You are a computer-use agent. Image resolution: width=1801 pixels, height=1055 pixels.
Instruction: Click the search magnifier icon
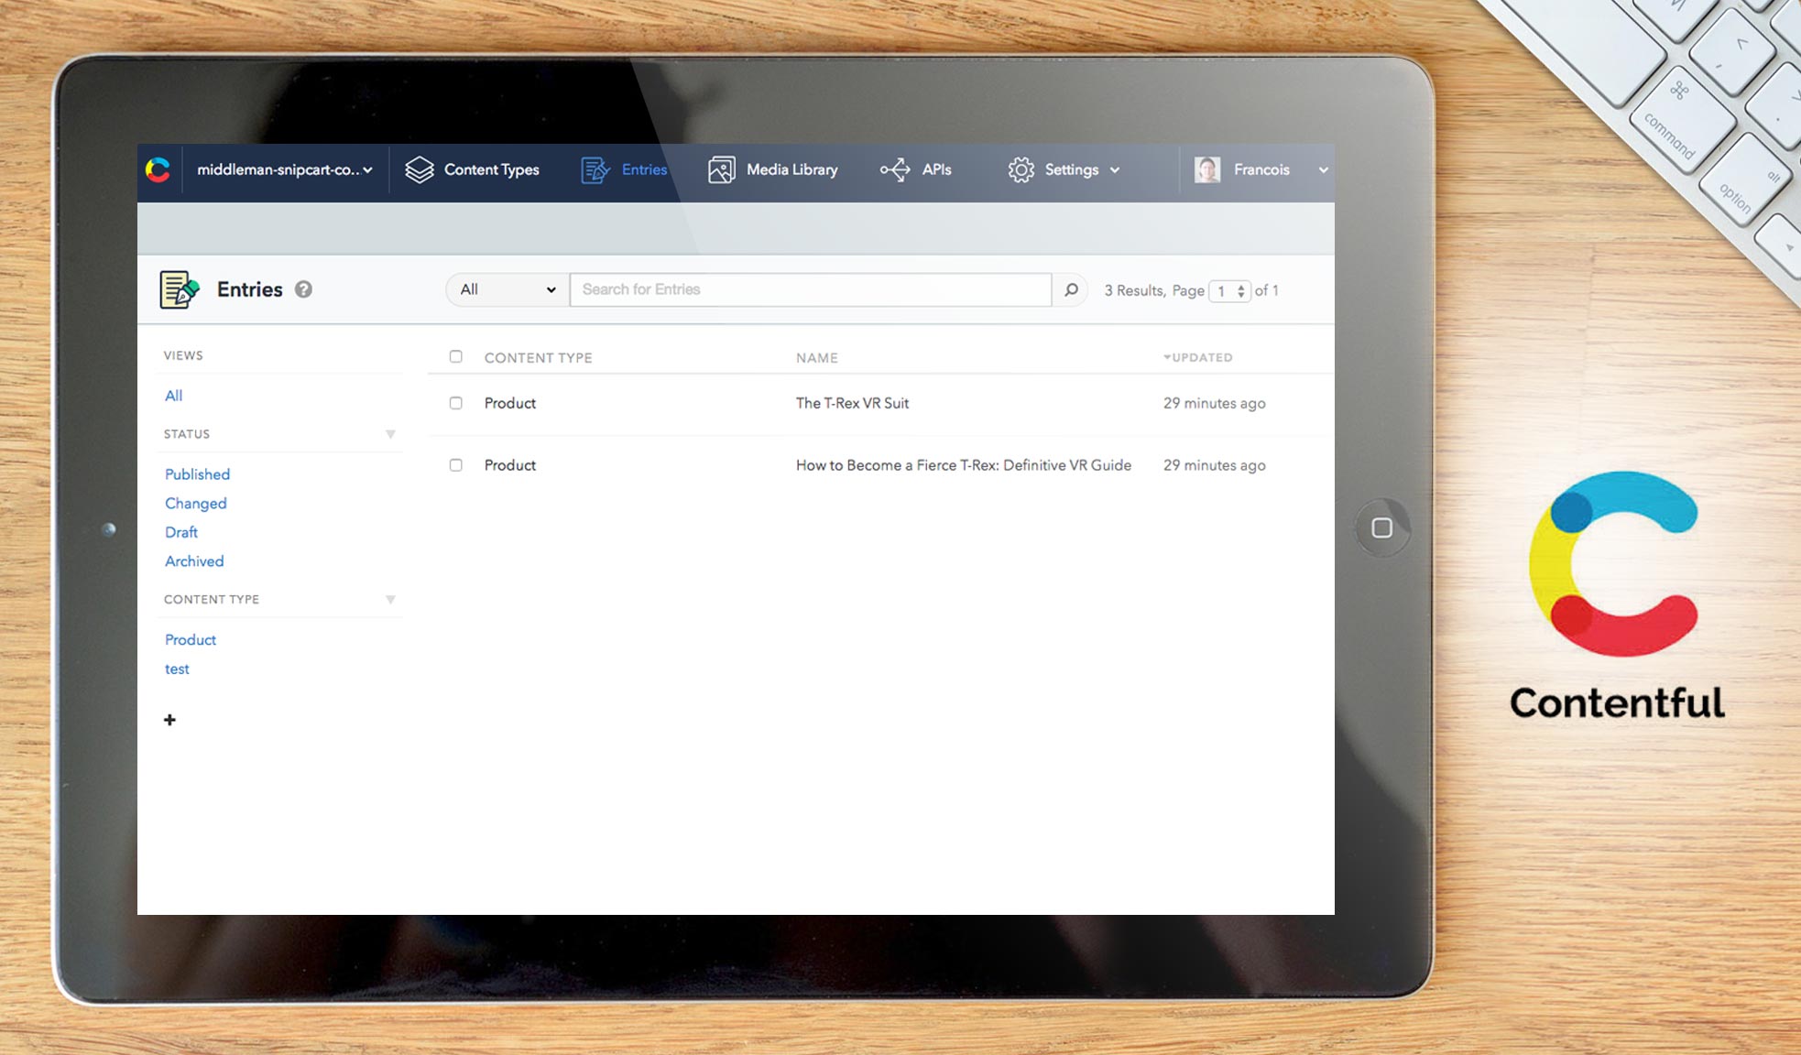(1069, 289)
